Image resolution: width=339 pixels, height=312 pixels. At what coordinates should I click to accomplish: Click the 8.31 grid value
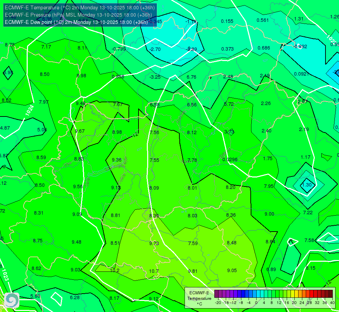pos(38,213)
